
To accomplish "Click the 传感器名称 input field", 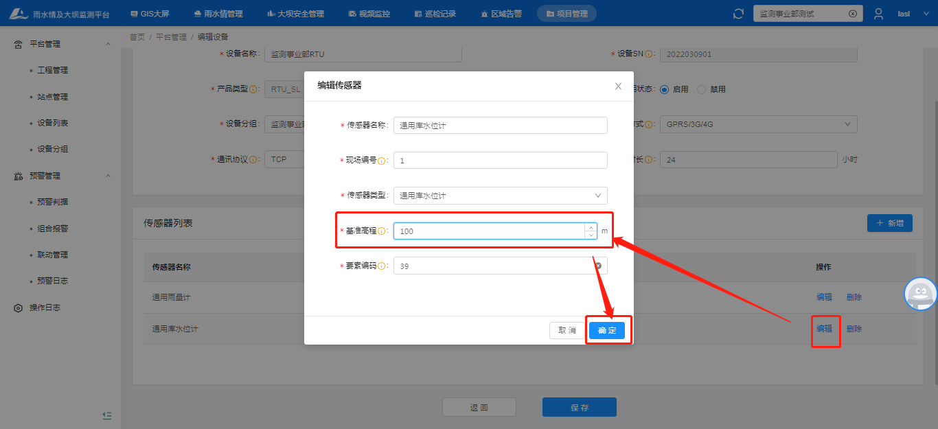I will coord(500,125).
